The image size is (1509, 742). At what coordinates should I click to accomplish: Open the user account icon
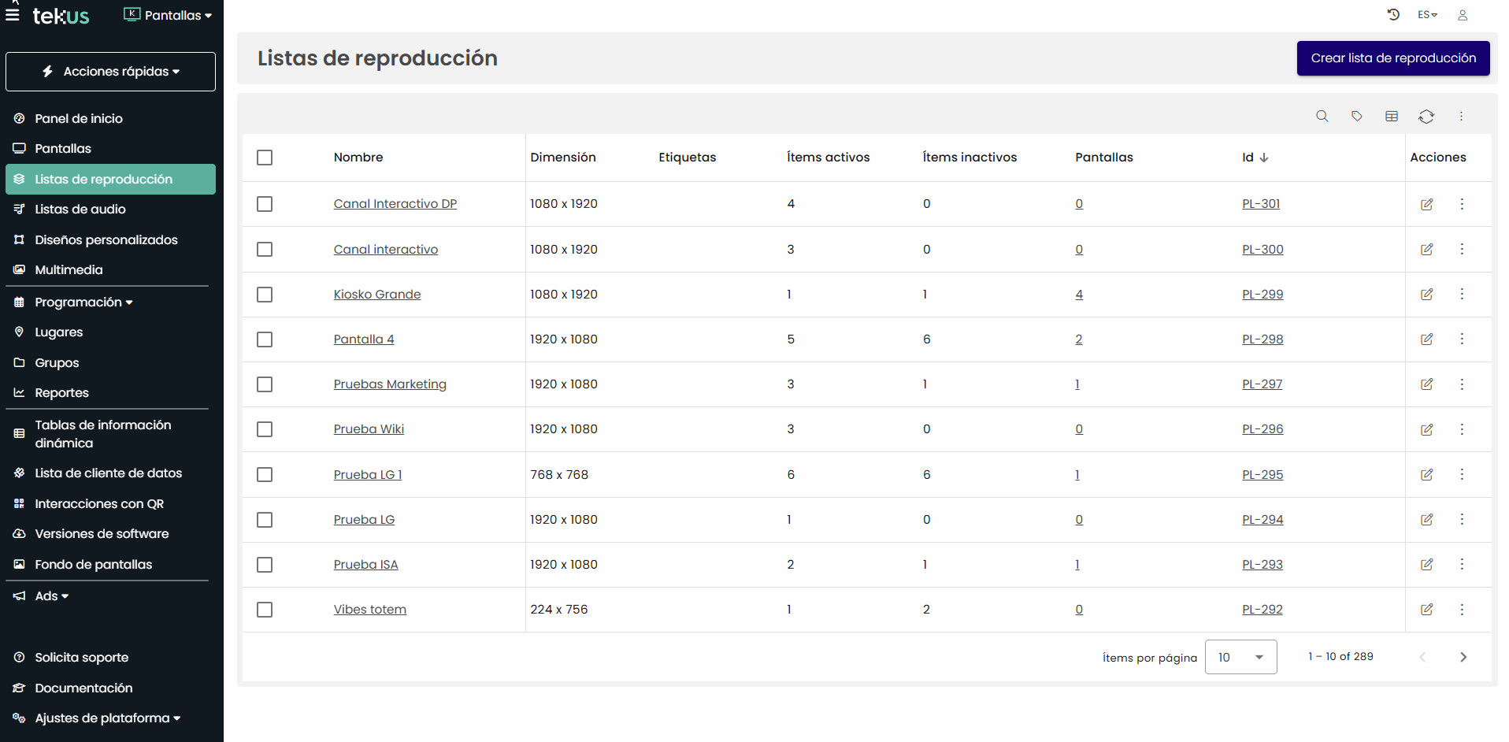click(1463, 14)
